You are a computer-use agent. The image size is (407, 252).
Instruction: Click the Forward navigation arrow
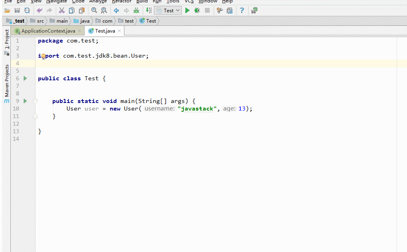(x=126, y=11)
